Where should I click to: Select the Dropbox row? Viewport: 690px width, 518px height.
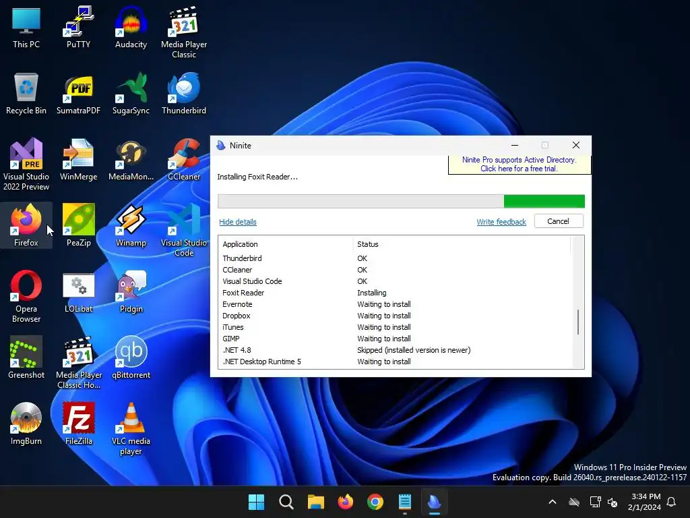(395, 316)
